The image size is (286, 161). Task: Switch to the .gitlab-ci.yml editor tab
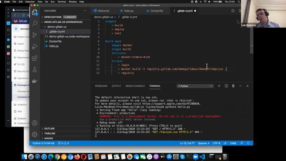[x=185, y=11]
